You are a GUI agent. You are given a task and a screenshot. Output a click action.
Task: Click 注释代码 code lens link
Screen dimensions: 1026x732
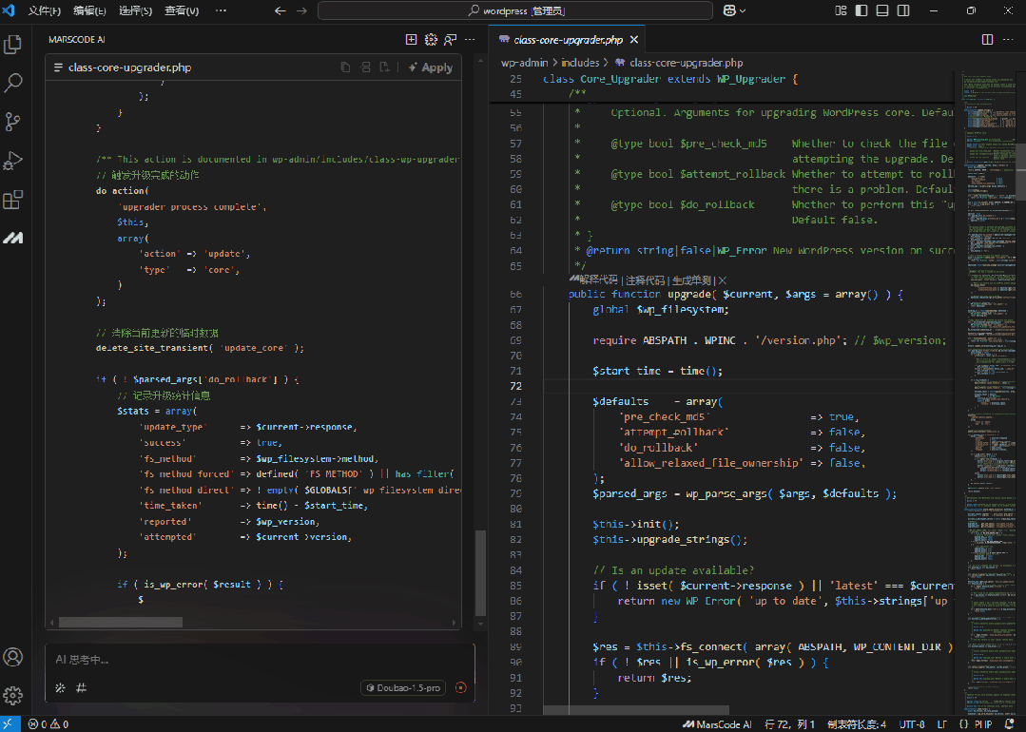coord(646,280)
